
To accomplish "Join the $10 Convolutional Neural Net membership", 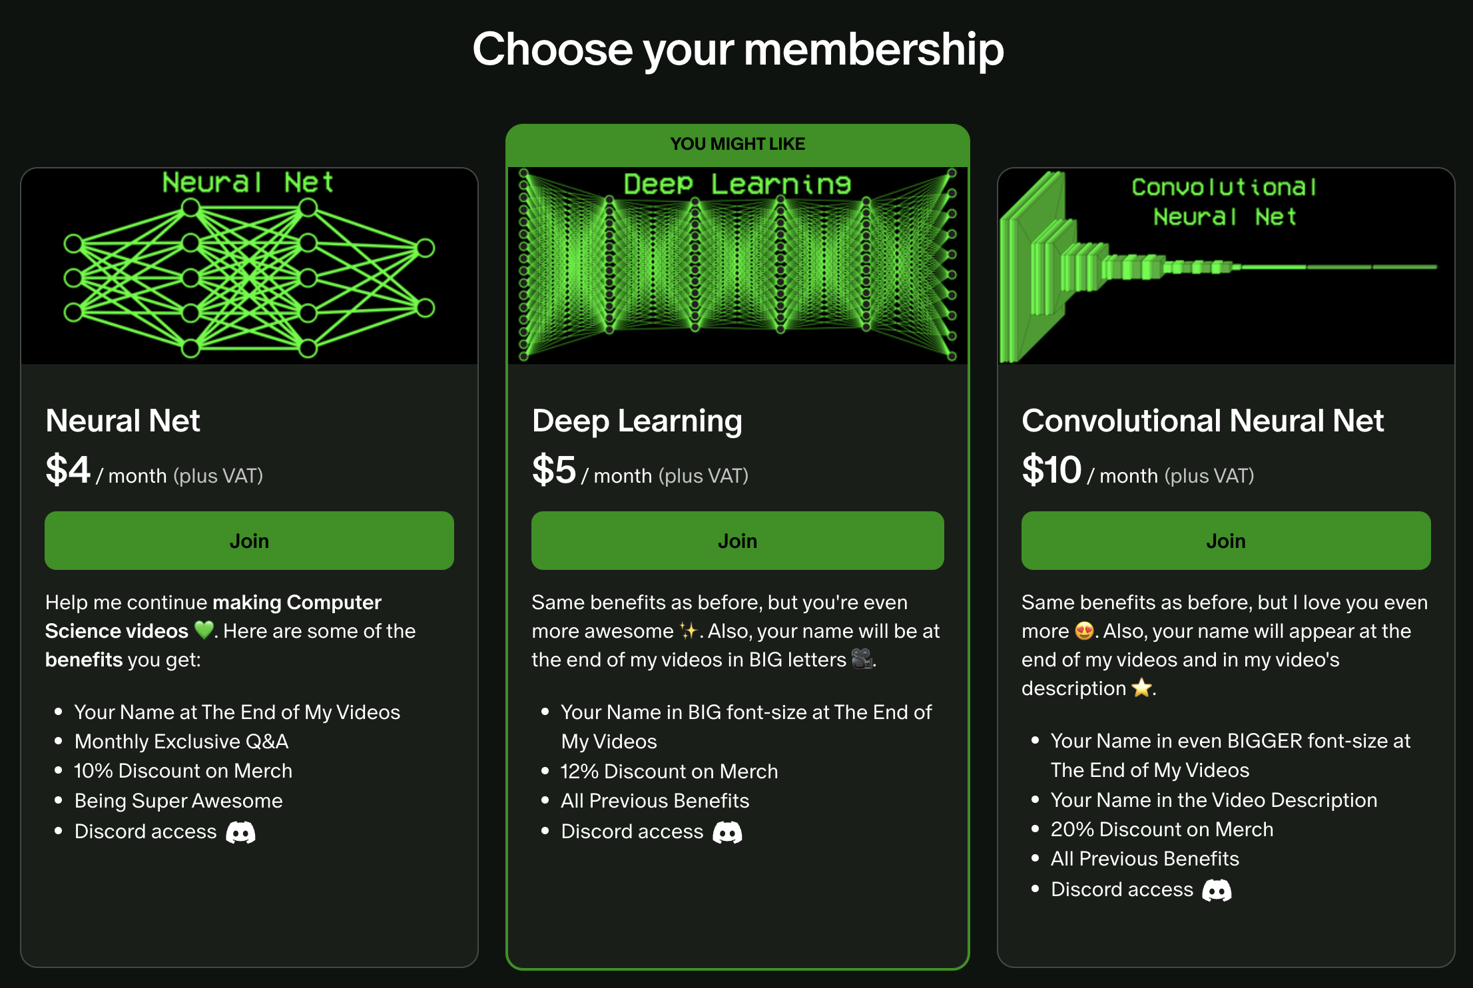I will (x=1225, y=541).
